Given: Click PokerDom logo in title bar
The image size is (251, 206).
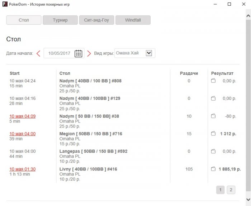Looking at the screenshot, I should coord(4,4).
